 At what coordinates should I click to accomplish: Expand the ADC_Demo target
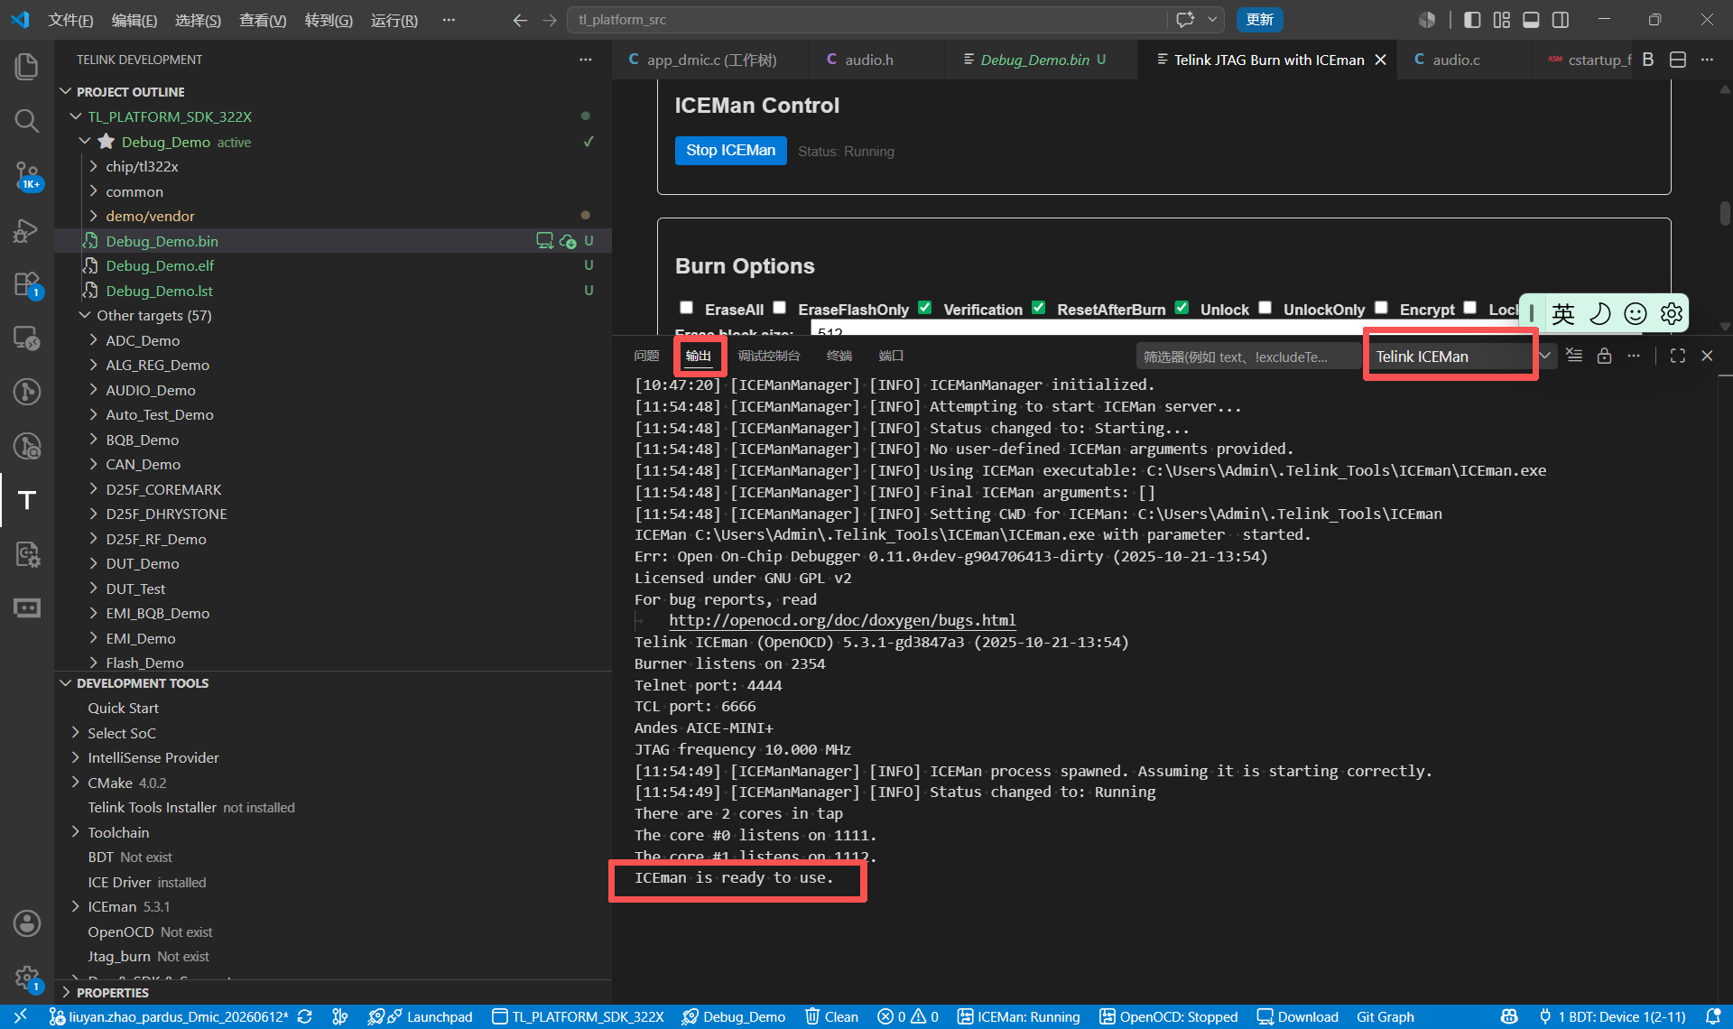point(94,340)
